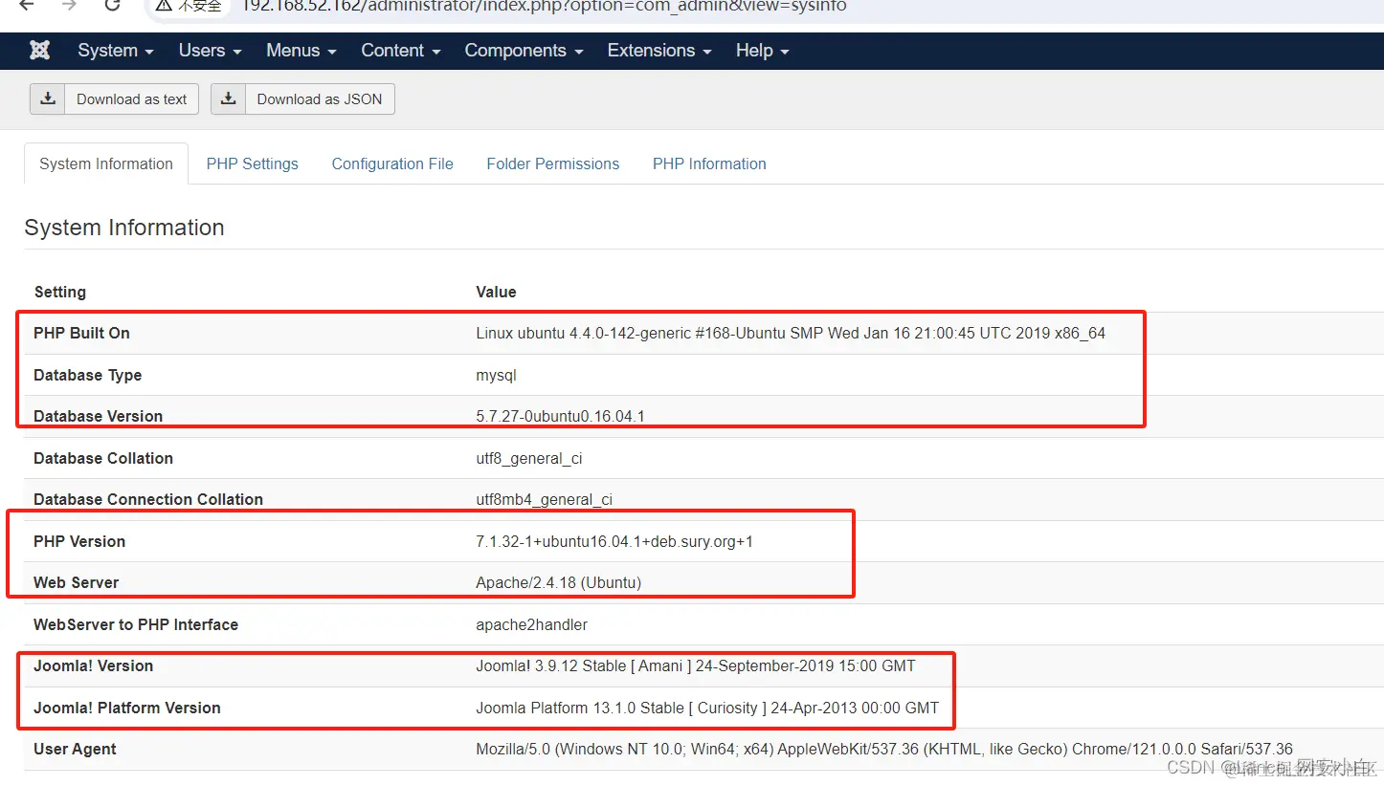
Task: Open the System dropdown menu
Action: [x=116, y=51]
